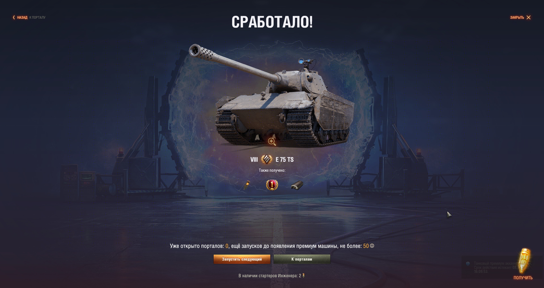The width and height of the screenshot is (544, 288).
Task: Go to portals via К порталам button
Action: pyautogui.click(x=302, y=259)
